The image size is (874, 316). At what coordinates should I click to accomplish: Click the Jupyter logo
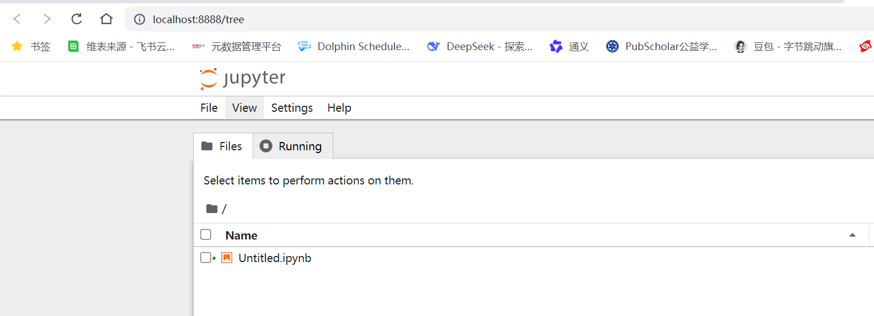click(242, 79)
